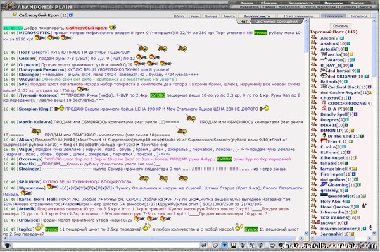Click the eraser clear-chat icon
This screenshot has width=380, height=252.
[215, 246]
